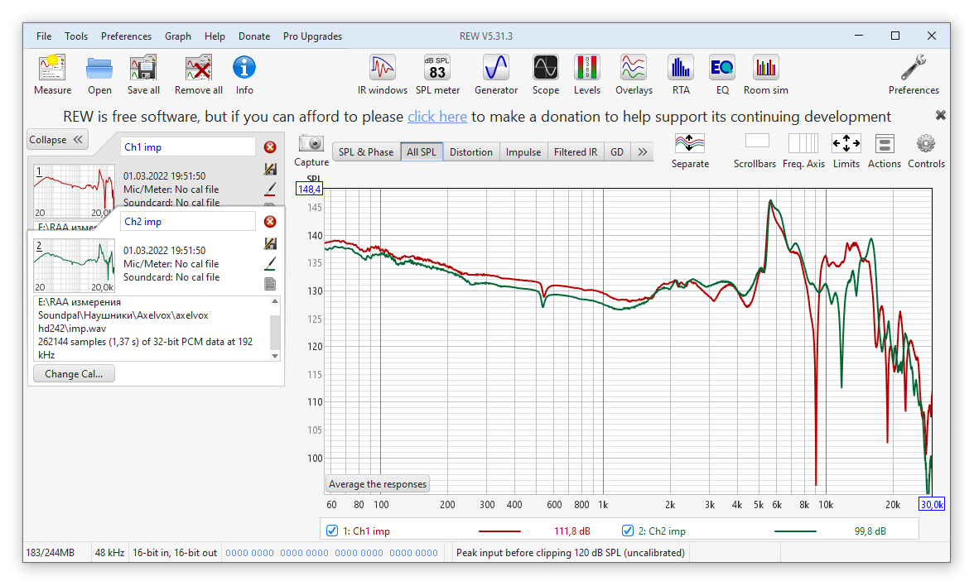This screenshot has width=974, height=586.
Task: Open the EQ tool
Action: point(722,68)
